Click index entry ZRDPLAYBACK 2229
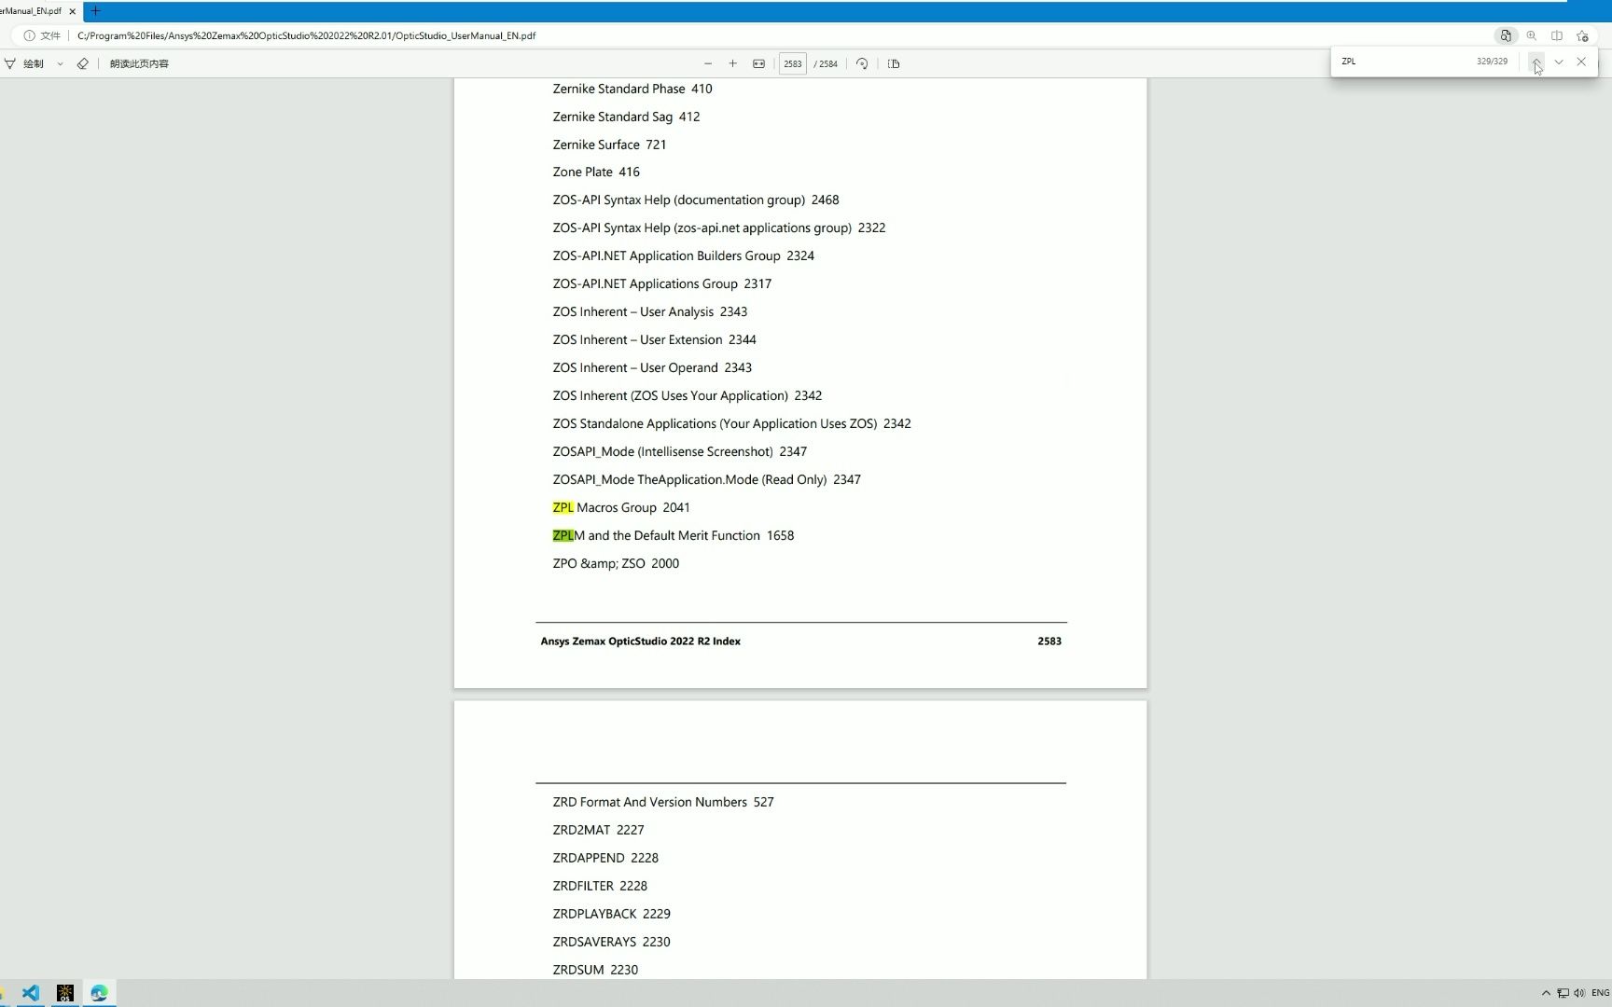Viewport: 1612px width, 1007px height. tap(611, 914)
